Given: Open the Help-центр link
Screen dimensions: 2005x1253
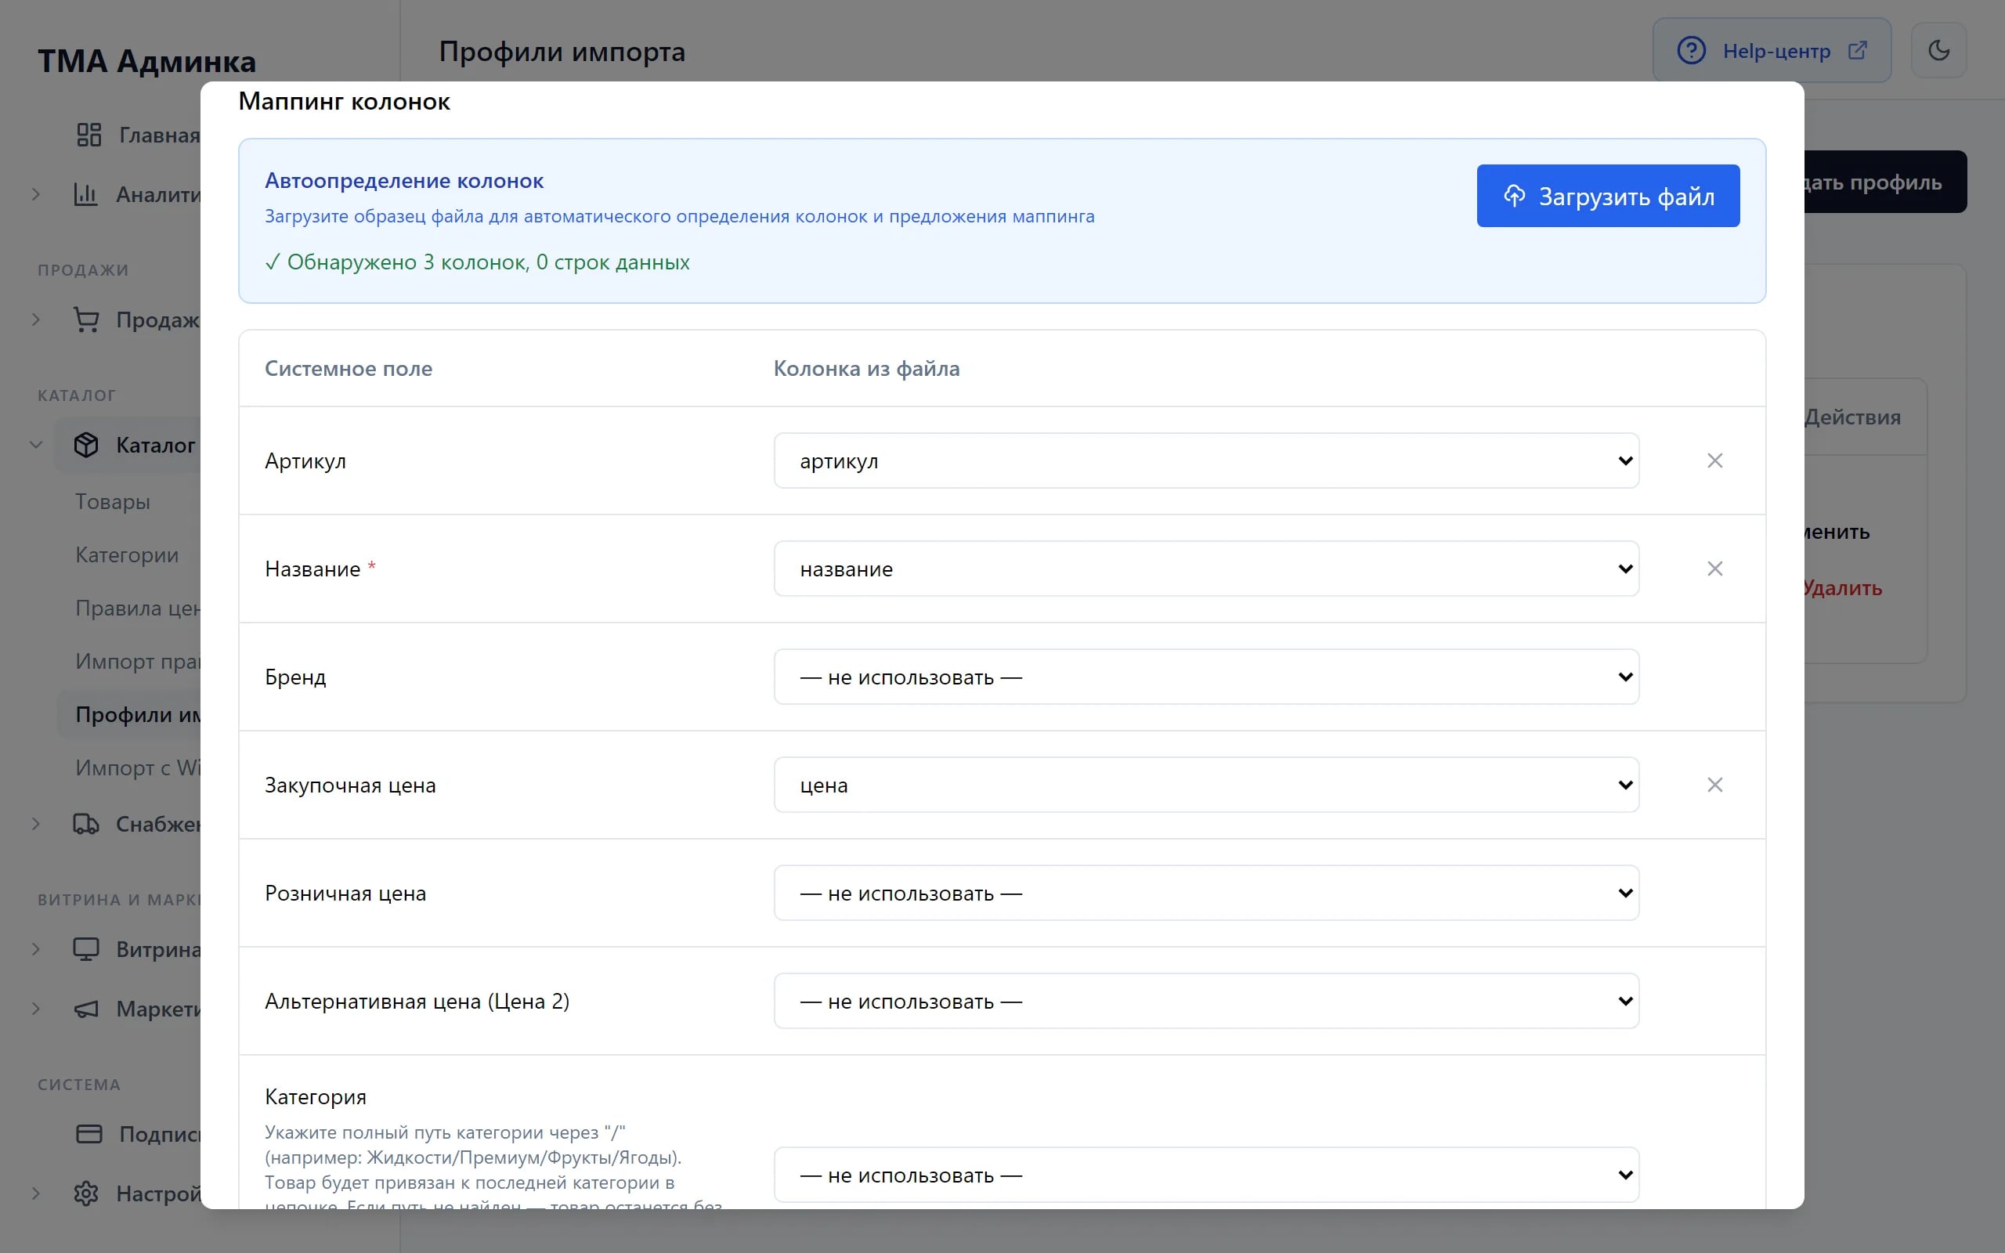Looking at the screenshot, I should tap(1772, 51).
